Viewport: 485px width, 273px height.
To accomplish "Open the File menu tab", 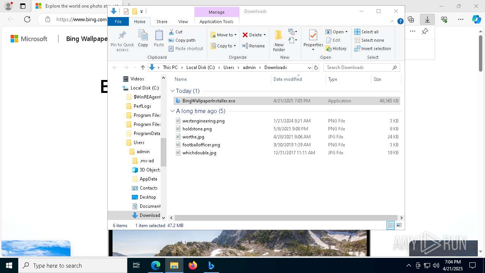I will point(118,22).
